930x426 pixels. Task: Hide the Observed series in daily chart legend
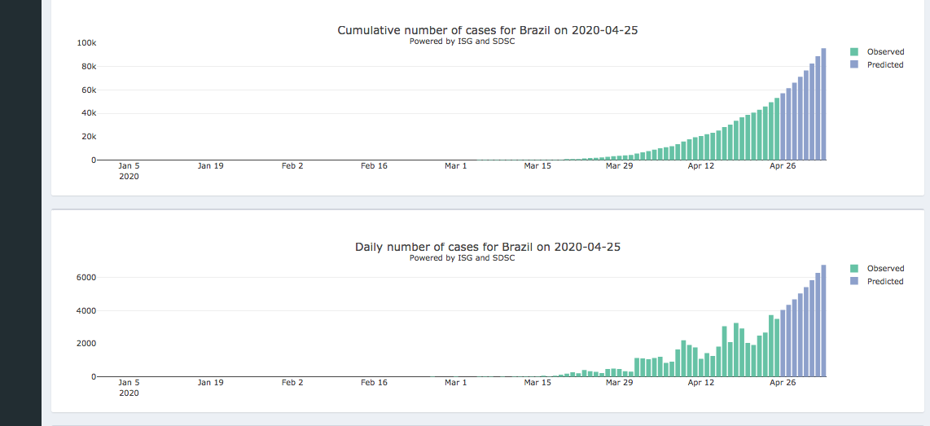885,269
